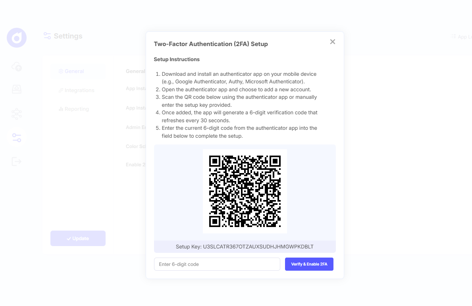Image resolution: width=472 pixels, height=306 pixels.
Task: Click the Verify & Enable 2FA button
Action: tap(309, 264)
